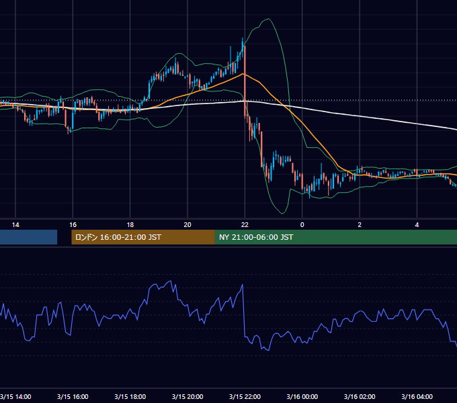This screenshot has width=457, height=403.
Task: Click the 3/15 20:00 date label
Action: point(188,396)
